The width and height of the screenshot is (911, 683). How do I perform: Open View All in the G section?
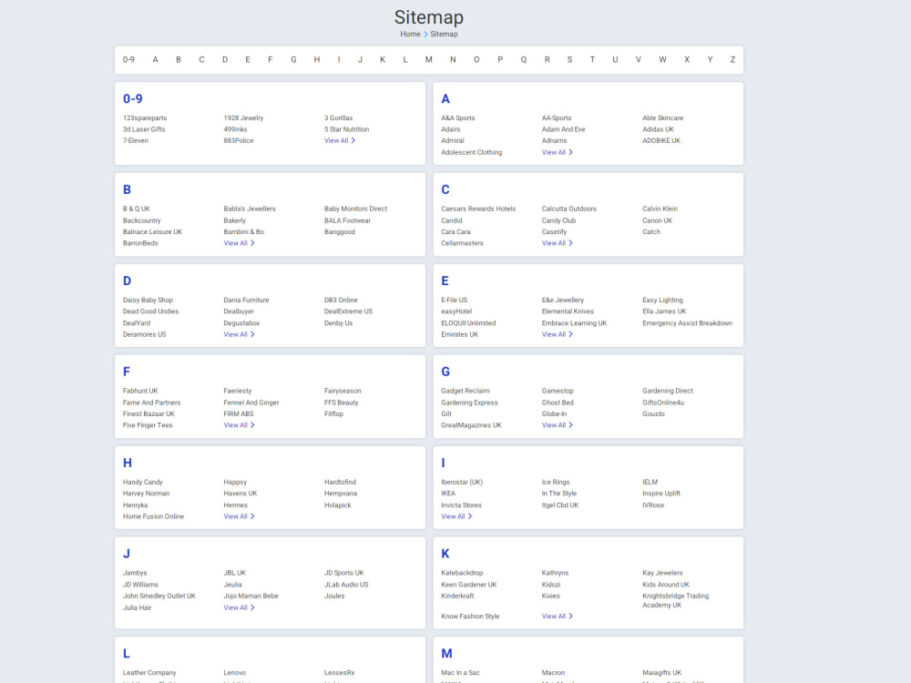pos(558,425)
